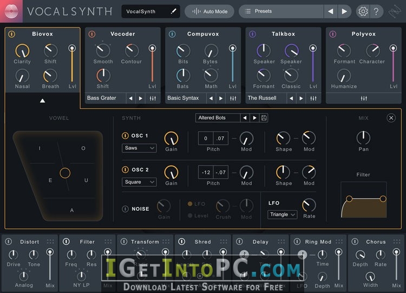Click the Biovox Clarity knob
This screenshot has height=293, width=406.
click(x=22, y=50)
